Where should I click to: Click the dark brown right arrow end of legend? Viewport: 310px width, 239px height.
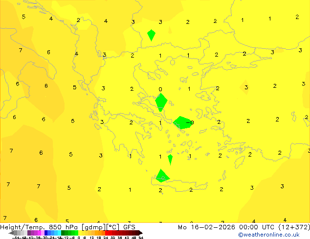click(141, 233)
